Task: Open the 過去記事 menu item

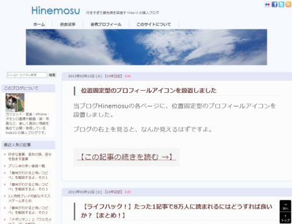Action: 68,25
